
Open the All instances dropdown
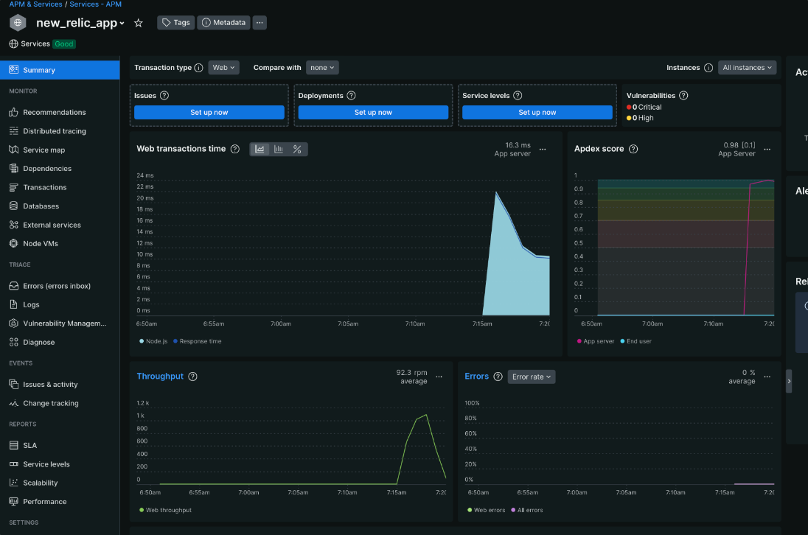[747, 67]
